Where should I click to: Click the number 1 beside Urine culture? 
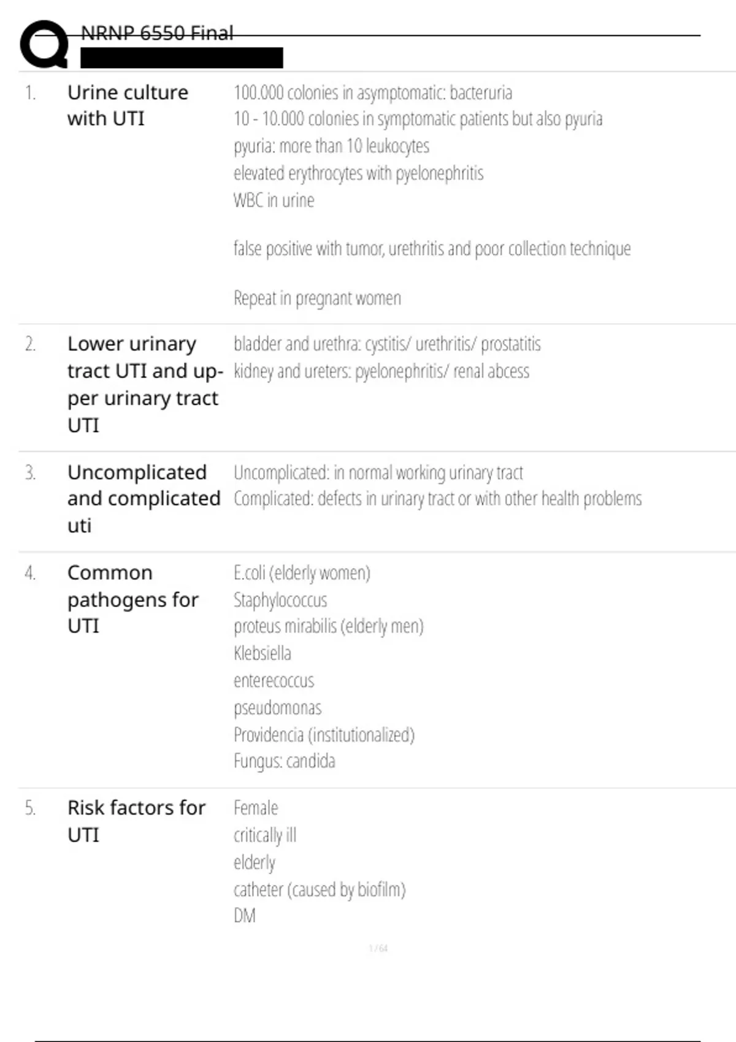point(30,93)
